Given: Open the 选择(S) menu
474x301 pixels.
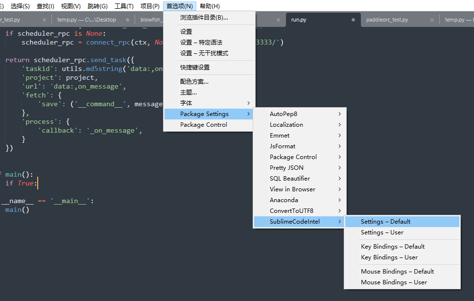Looking at the screenshot, I should 20,6.
